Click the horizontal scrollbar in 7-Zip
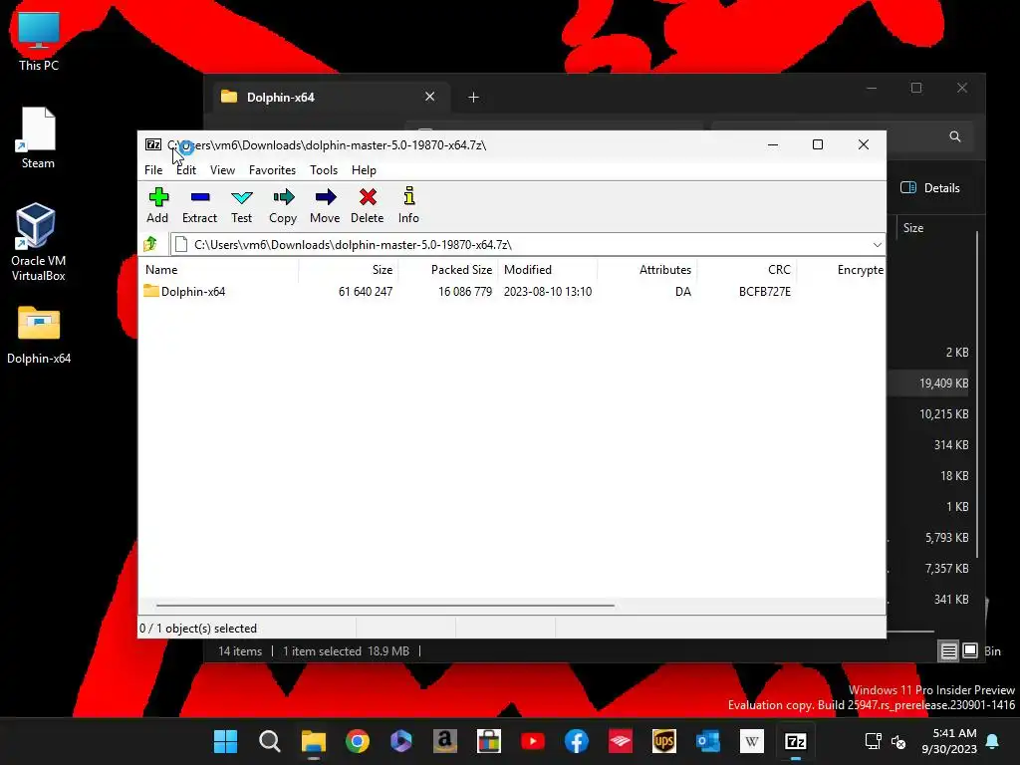 point(385,605)
